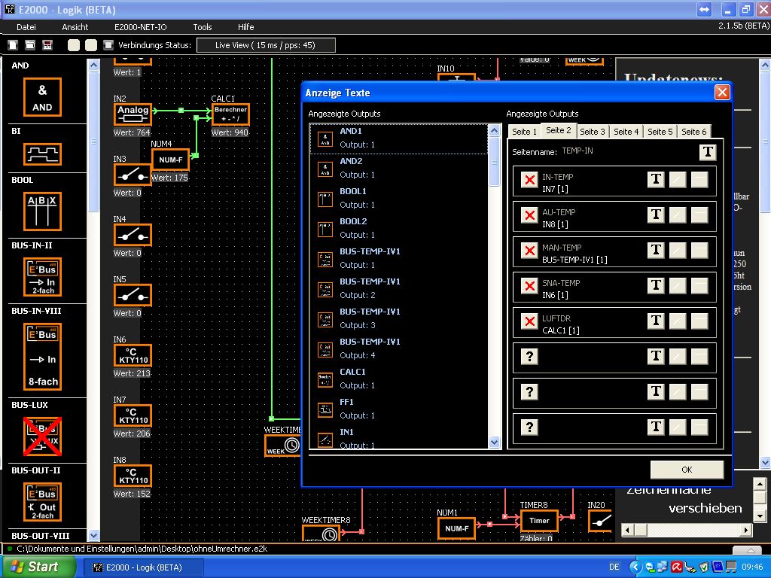Click the IN6 KTY110 temperature sensor block
This screenshot has height=578, width=771.
coord(133,355)
